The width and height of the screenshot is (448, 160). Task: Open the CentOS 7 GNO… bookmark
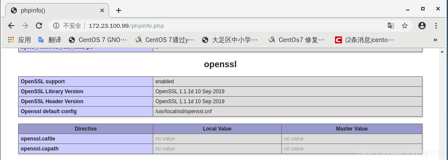pos(98,40)
